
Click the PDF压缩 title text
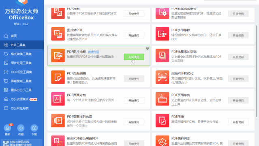178,116
